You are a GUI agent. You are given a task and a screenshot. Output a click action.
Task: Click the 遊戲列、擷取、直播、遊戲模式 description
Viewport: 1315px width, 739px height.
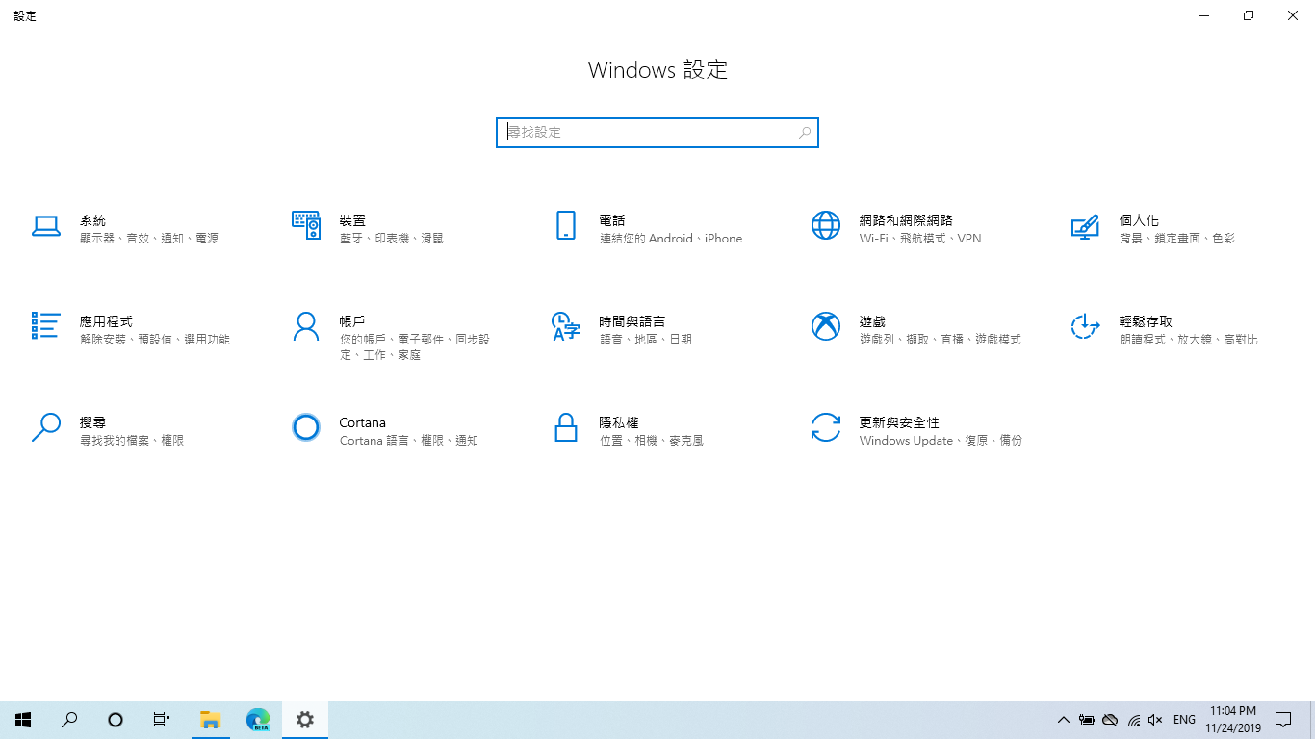[940, 340]
